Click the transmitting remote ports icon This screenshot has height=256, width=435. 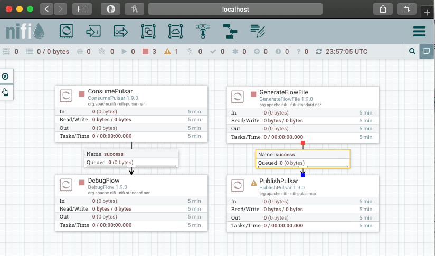(x=80, y=51)
